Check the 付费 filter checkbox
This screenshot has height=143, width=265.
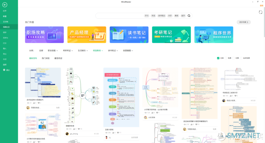point(233,58)
